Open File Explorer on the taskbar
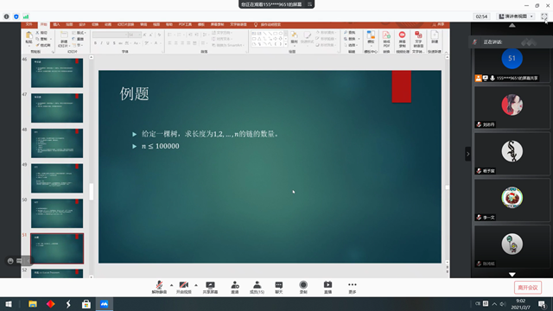 33,304
